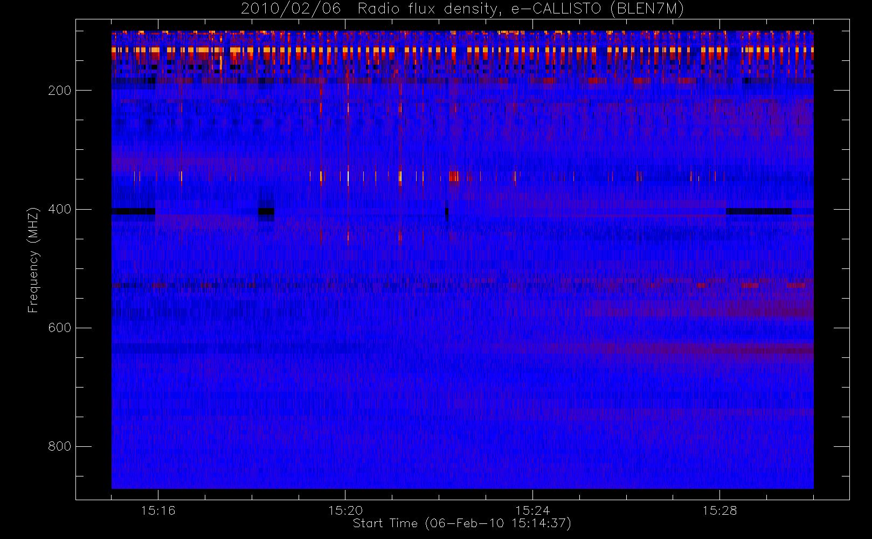Viewport: 872px width, 539px height.
Task: Click the 15:16 time tick label
Action: 158,510
